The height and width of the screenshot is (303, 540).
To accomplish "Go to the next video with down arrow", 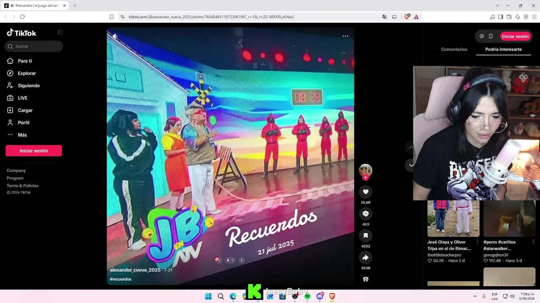I will tap(411, 165).
